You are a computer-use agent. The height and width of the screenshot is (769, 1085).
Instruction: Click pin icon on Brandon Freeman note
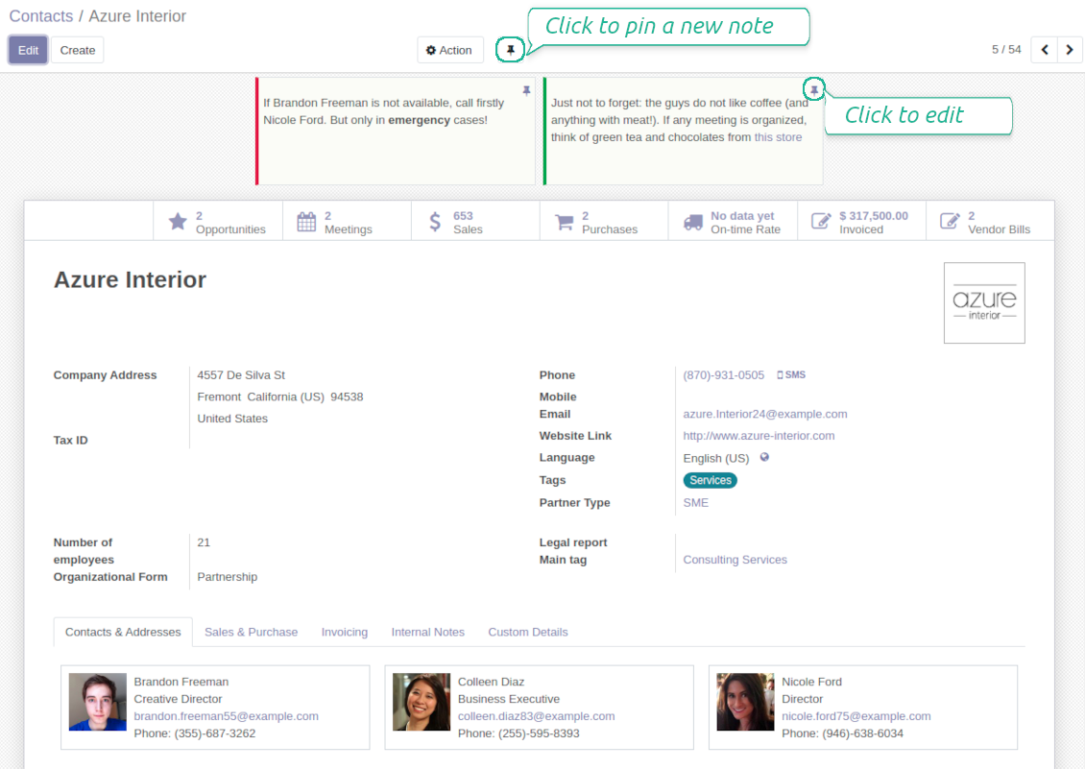(526, 90)
